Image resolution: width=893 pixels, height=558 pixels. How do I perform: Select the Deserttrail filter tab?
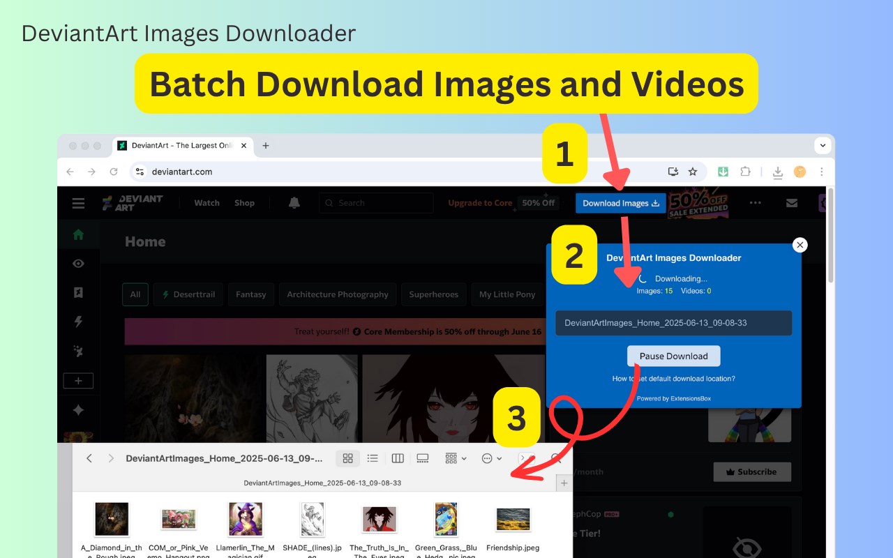point(188,294)
